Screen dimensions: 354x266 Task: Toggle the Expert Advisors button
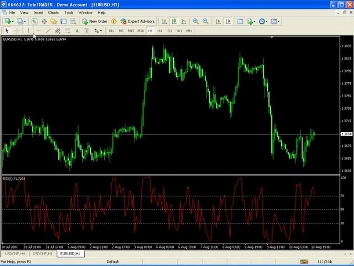[x=138, y=21]
